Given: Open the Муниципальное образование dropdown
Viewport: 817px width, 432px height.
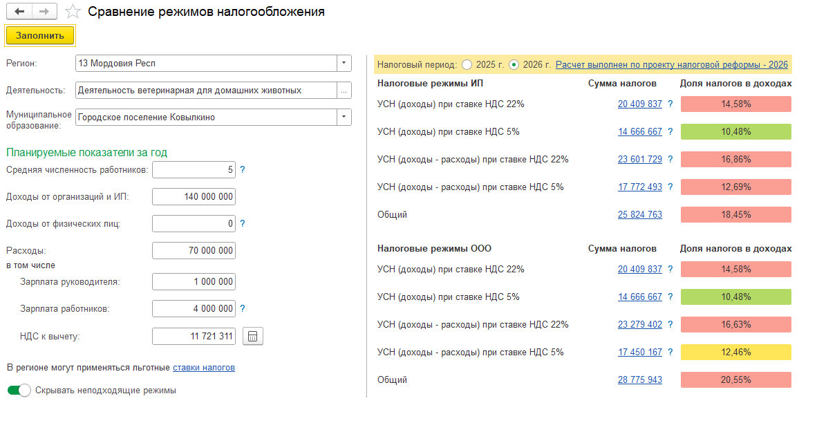Looking at the screenshot, I should [x=344, y=118].
